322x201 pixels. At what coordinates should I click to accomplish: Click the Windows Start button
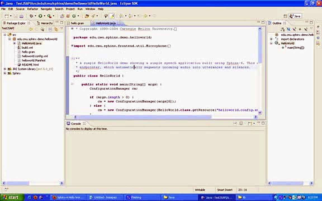coord(12,197)
